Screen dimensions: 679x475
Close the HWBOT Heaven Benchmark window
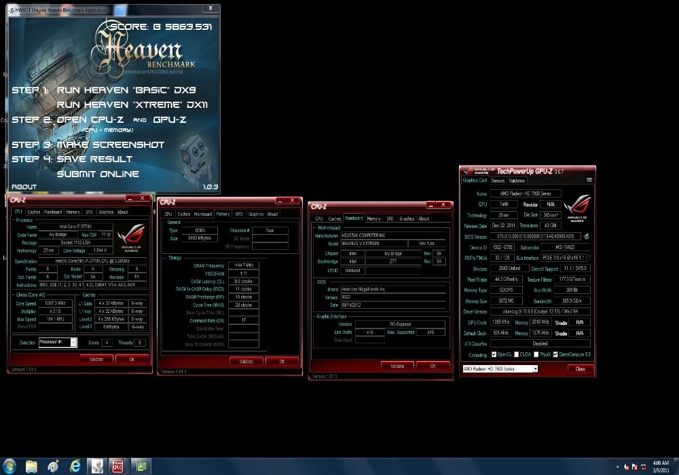pyautogui.click(x=210, y=8)
